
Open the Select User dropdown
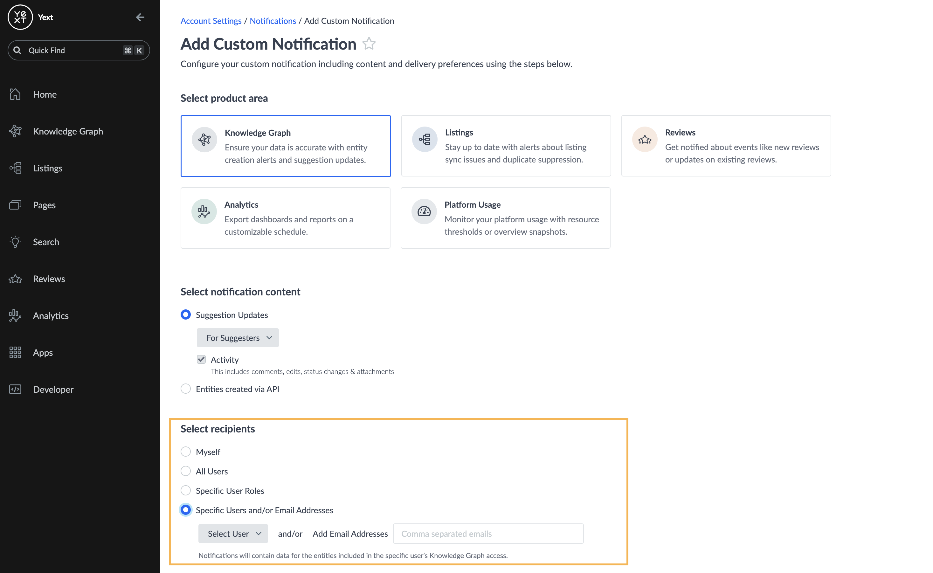point(233,534)
